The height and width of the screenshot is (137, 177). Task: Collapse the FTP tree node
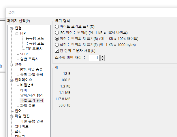coord(17,34)
